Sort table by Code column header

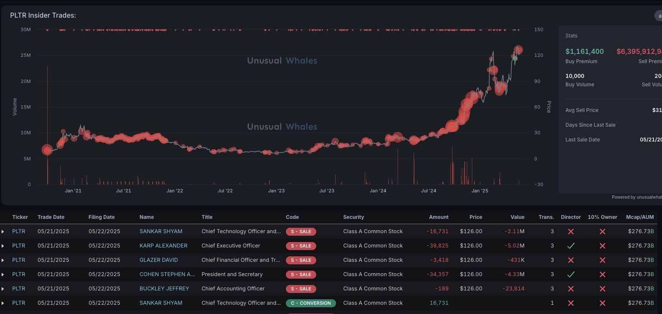(292, 217)
